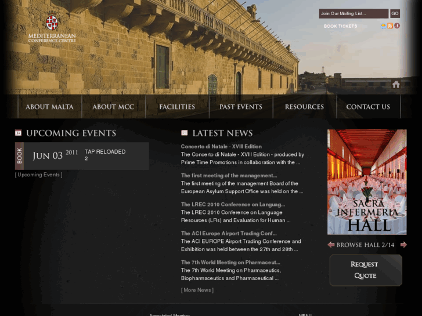Open the Contact Us menu

pos(368,107)
